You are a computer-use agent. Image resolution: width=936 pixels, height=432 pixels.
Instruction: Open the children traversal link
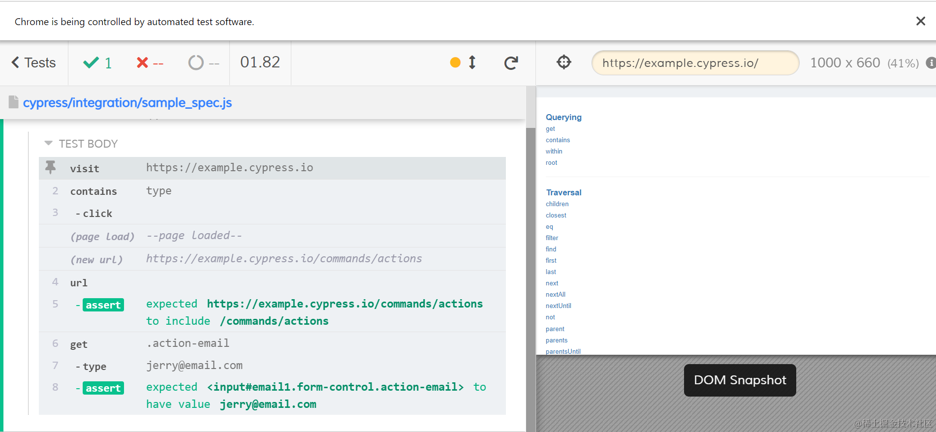(x=557, y=204)
